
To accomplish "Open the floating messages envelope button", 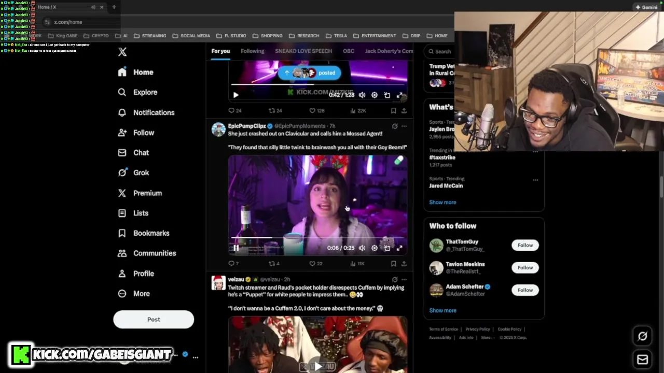I will pos(642,360).
